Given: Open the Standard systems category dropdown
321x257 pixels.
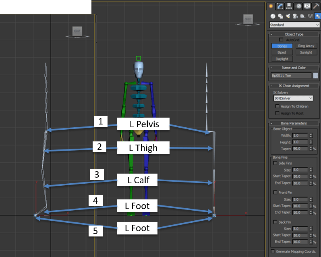Looking at the screenshot, I should [x=294, y=25].
